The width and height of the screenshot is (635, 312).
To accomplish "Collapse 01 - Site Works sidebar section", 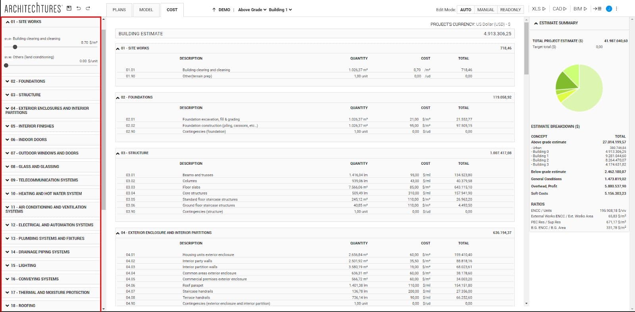I will (x=51, y=22).
